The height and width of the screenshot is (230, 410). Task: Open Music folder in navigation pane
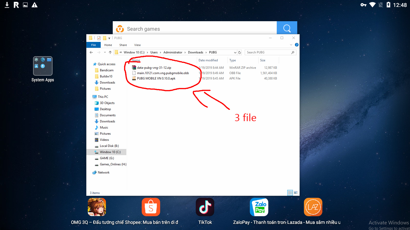pyautogui.click(x=104, y=128)
